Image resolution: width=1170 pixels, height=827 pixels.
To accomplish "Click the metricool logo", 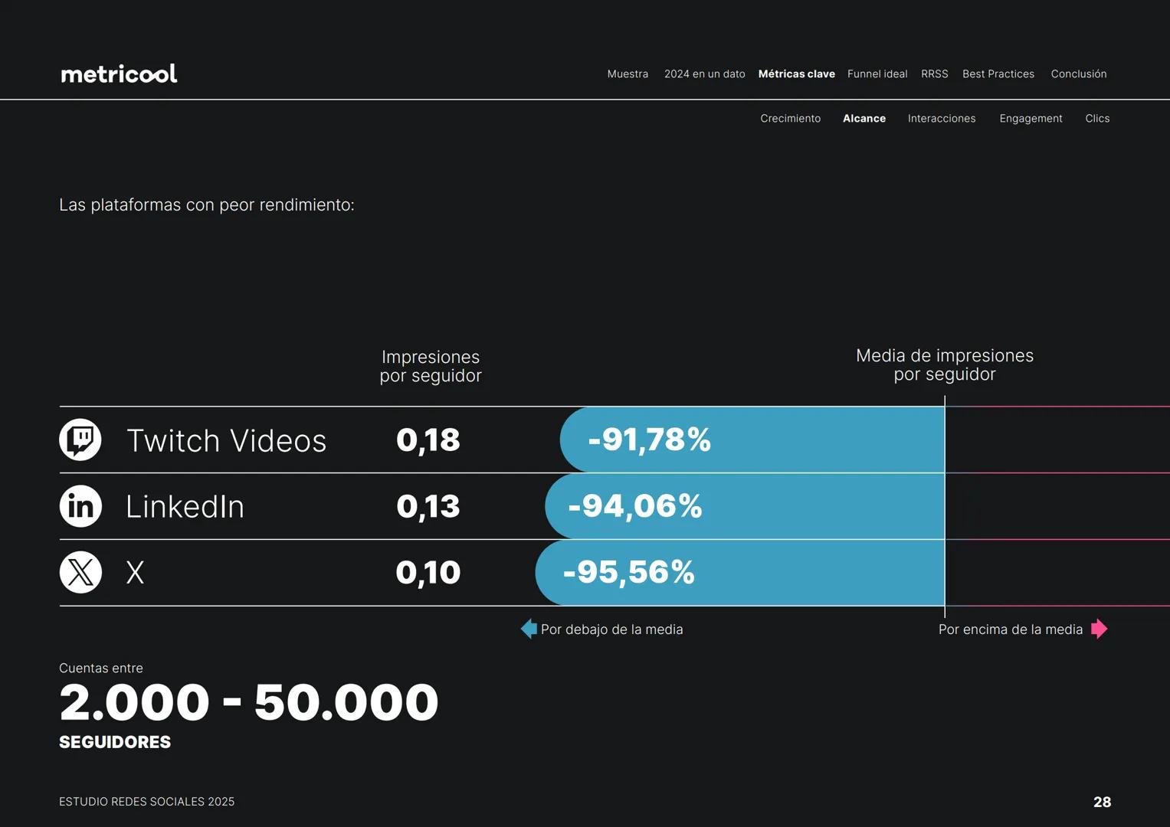I will pyautogui.click(x=119, y=74).
